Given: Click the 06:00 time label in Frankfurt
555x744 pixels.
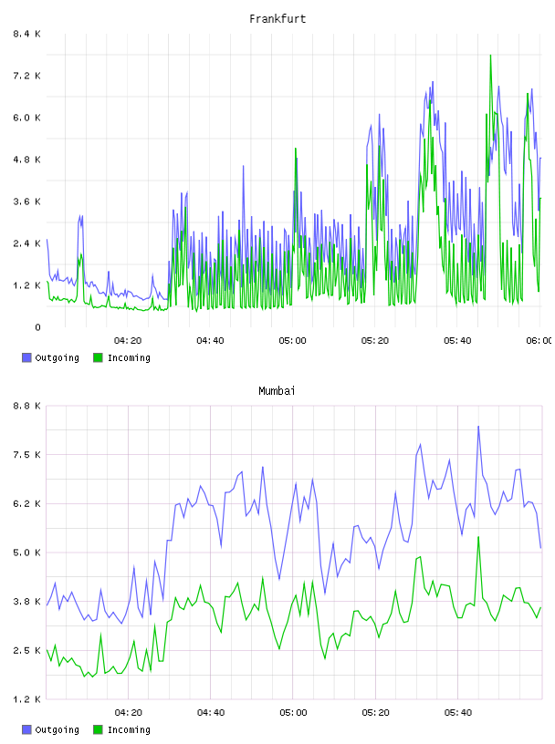Looking at the screenshot, I should [539, 341].
